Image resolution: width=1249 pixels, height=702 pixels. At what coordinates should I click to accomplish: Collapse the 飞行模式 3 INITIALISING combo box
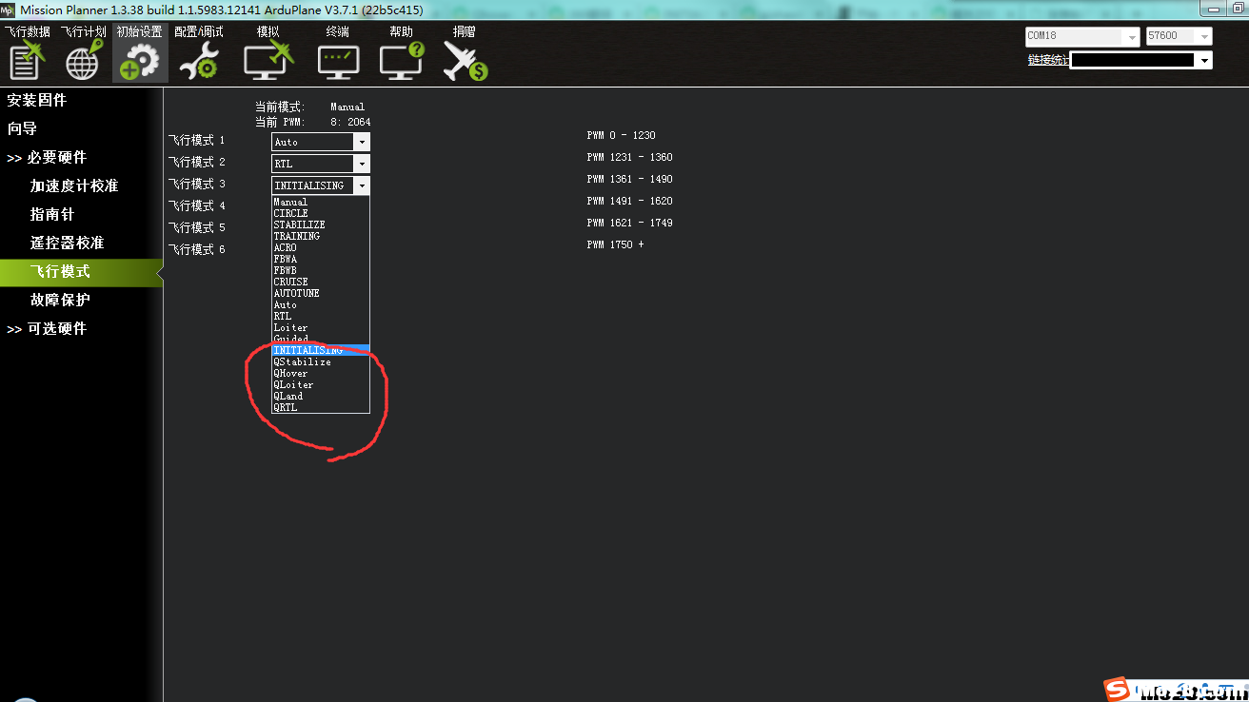click(x=320, y=185)
